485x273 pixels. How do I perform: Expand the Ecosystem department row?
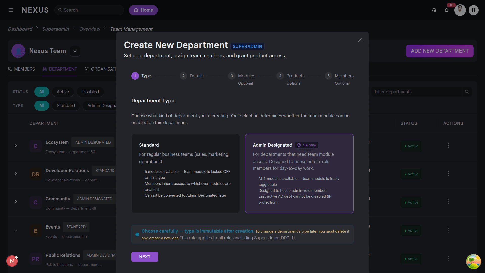point(16,145)
